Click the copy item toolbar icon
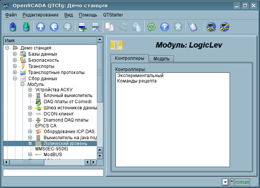The height and width of the screenshot is (188, 260). click(110, 27)
